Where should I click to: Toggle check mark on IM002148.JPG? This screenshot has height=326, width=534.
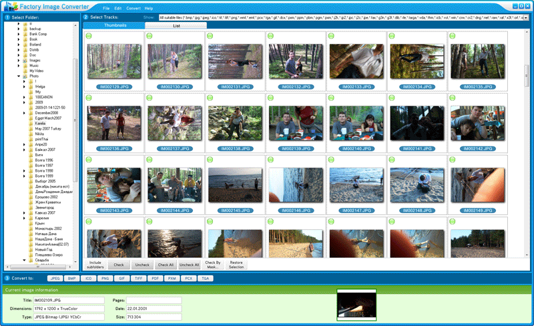click(x=392, y=160)
